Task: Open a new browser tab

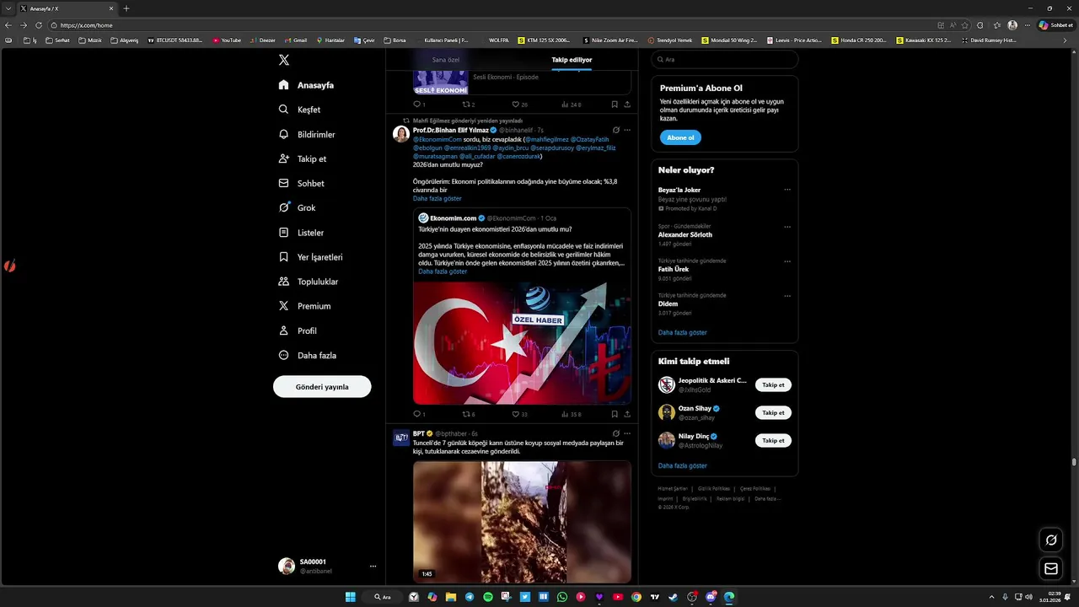Action: 126,8
